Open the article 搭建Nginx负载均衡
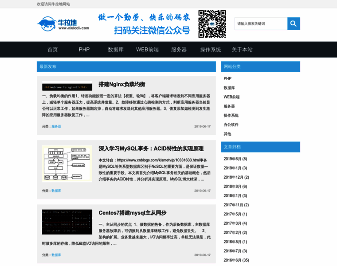337x266 pixels. [122, 84]
